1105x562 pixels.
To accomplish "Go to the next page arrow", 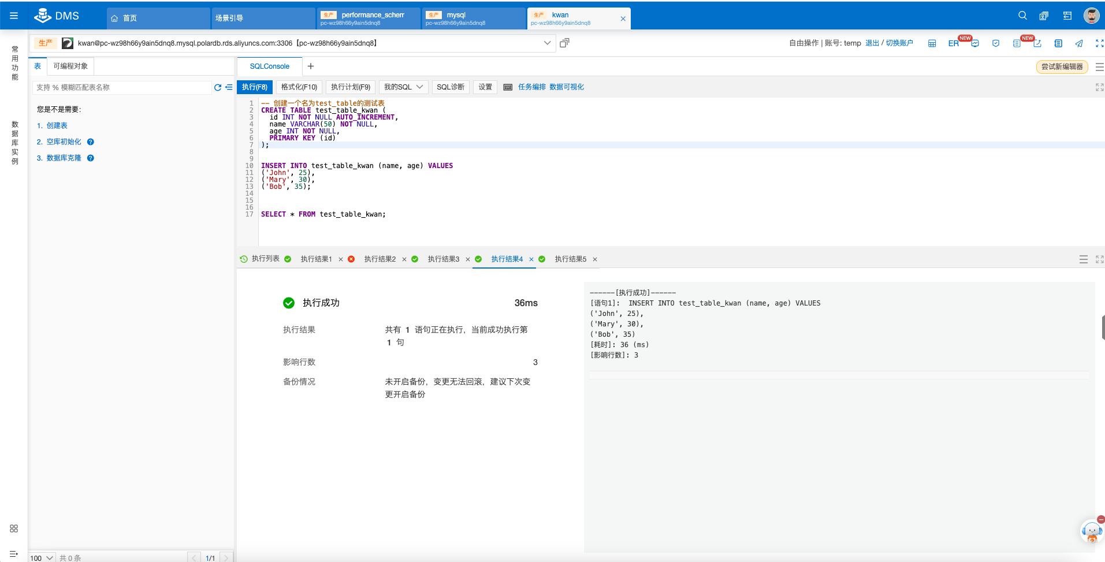I will 226,558.
